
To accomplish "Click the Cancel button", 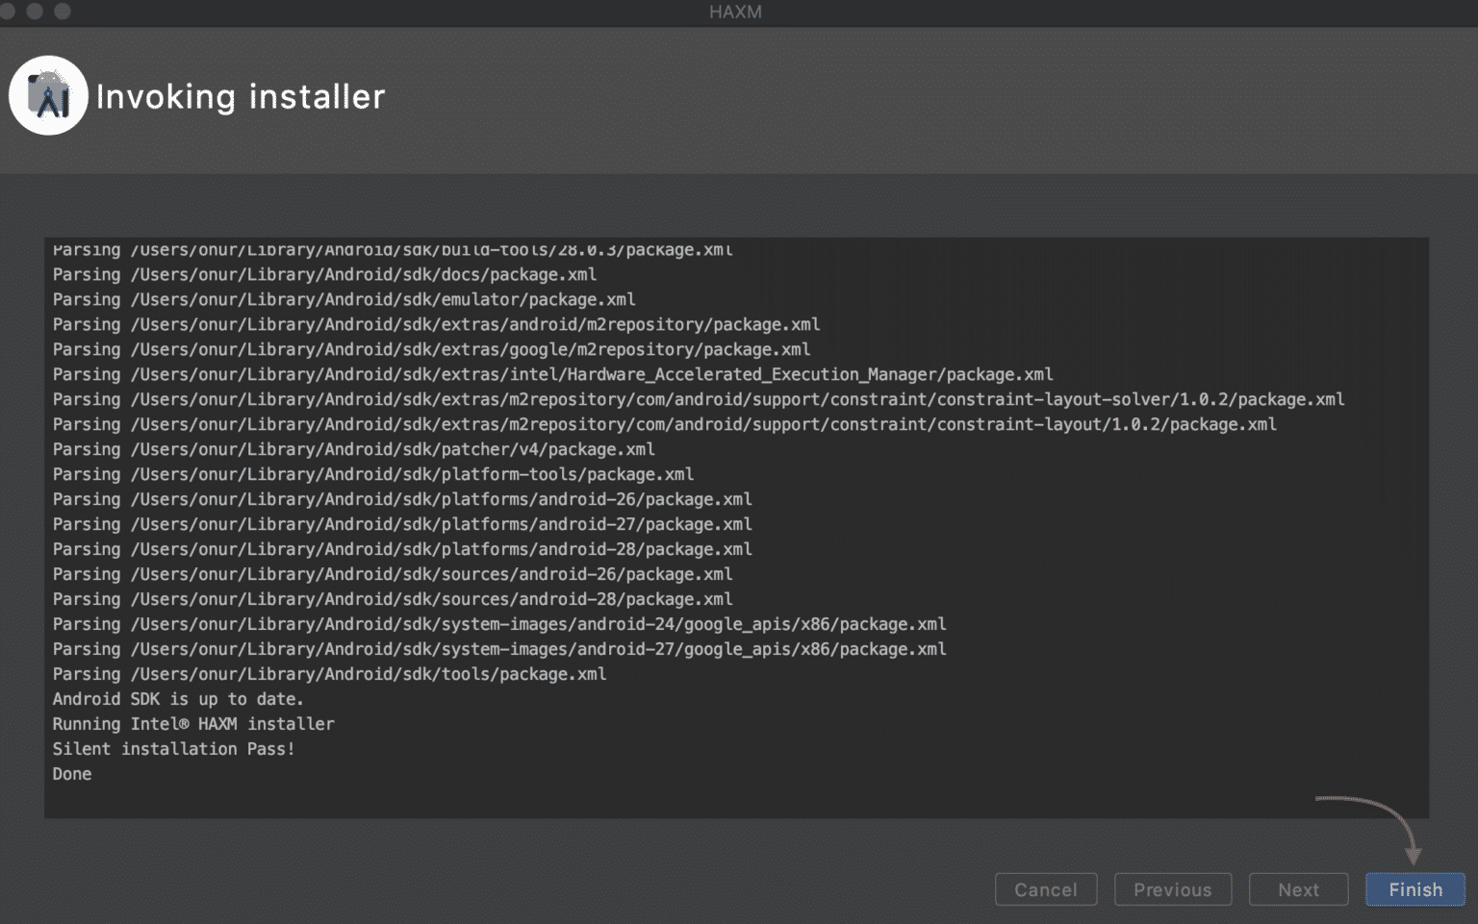I will click(1046, 889).
